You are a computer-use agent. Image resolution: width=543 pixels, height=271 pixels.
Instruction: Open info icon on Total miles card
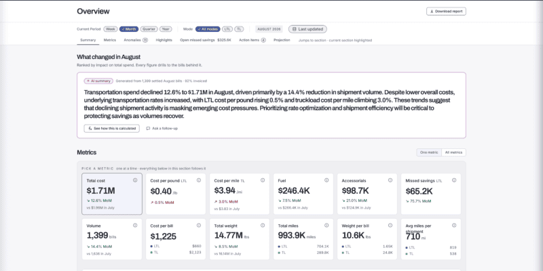[326, 225]
